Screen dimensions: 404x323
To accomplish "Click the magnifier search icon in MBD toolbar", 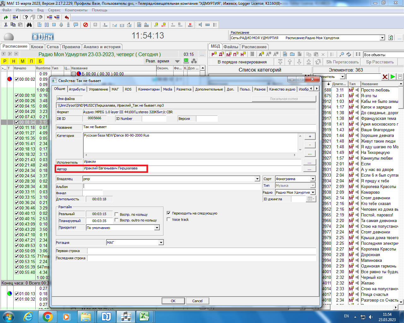I will pos(342,54).
